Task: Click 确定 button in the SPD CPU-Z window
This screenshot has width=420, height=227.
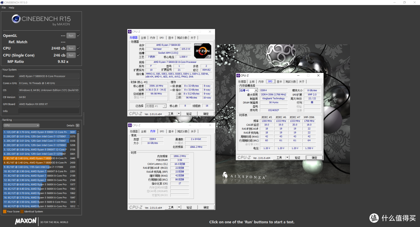Action: (x=314, y=158)
